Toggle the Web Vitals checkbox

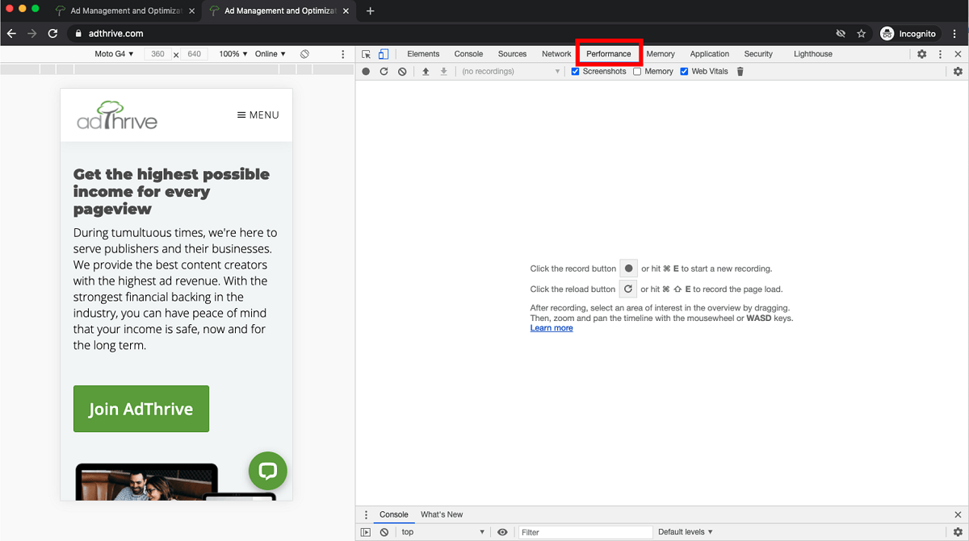pos(684,72)
